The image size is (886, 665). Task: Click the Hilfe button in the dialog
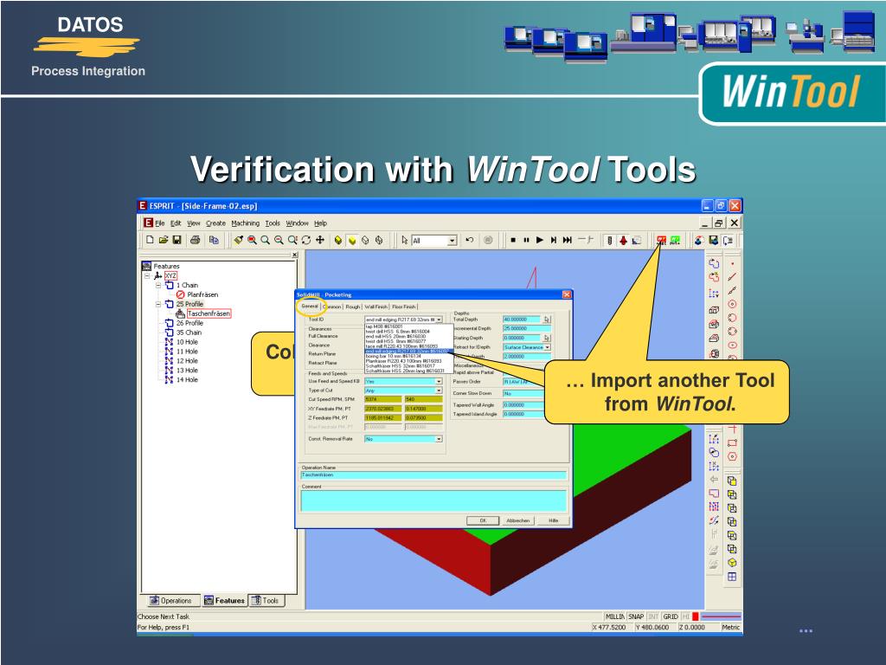click(x=553, y=520)
